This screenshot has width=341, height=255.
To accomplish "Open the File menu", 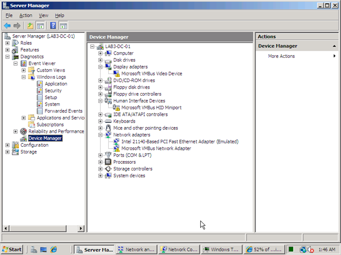I will pos(9,15).
